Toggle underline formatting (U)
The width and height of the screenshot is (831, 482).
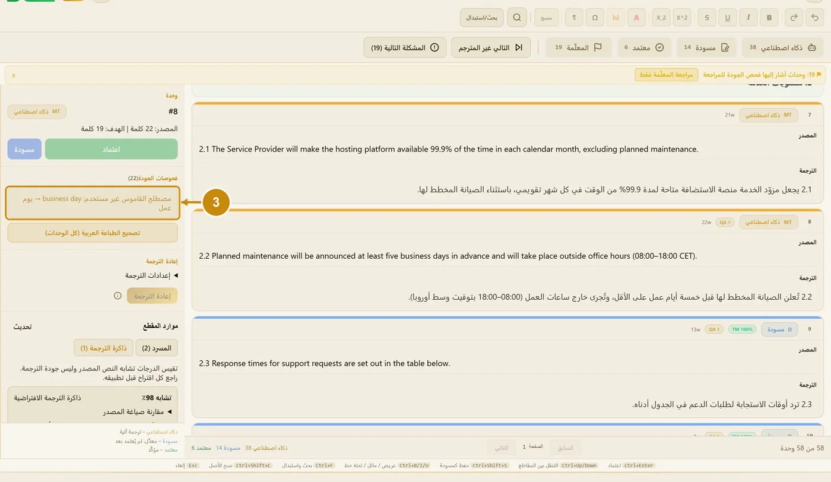pos(728,18)
